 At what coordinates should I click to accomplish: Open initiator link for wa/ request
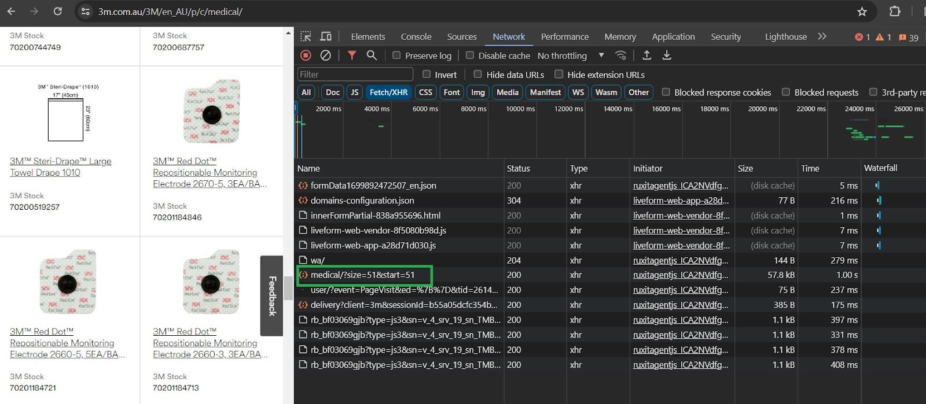coord(681,261)
